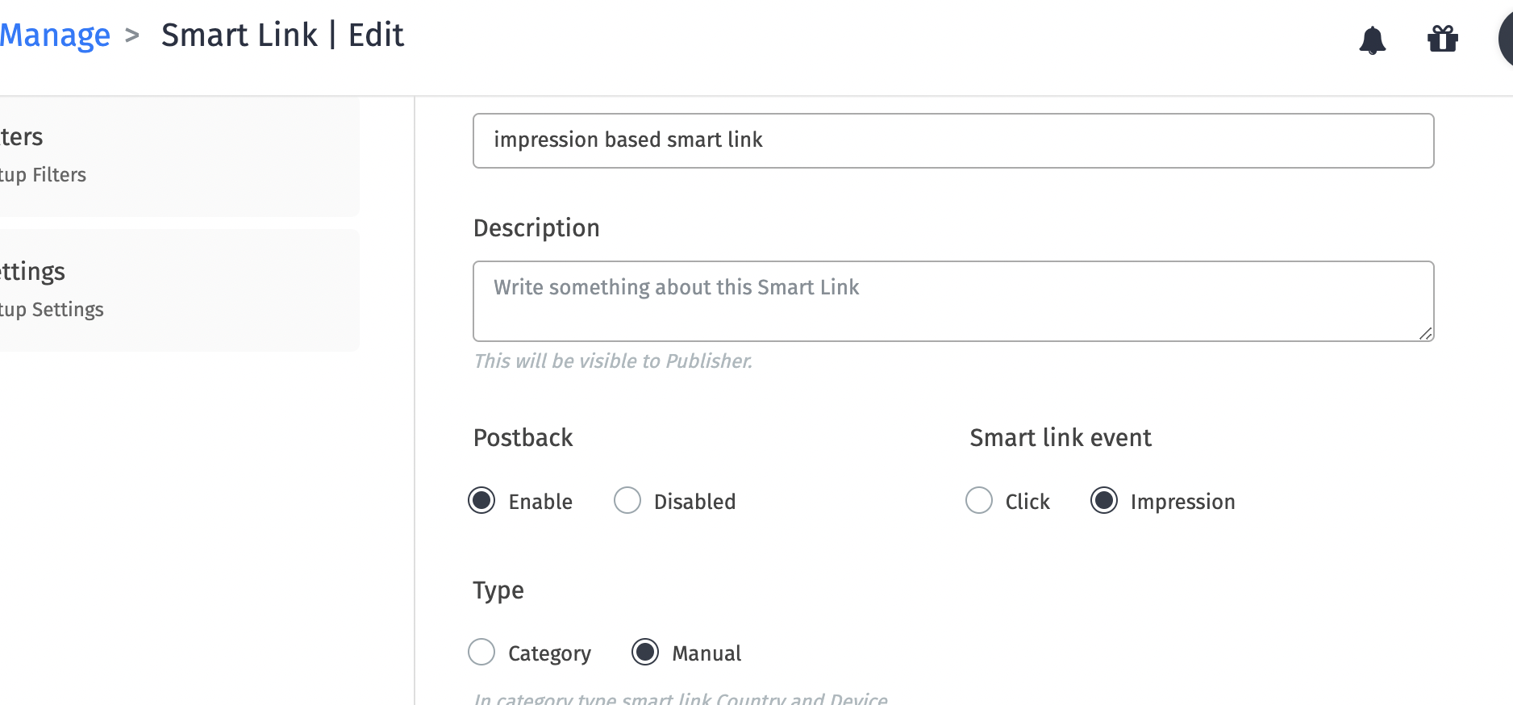Click the Smart link event heading
The image size is (1513, 705).
pyautogui.click(x=1060, y=437)
